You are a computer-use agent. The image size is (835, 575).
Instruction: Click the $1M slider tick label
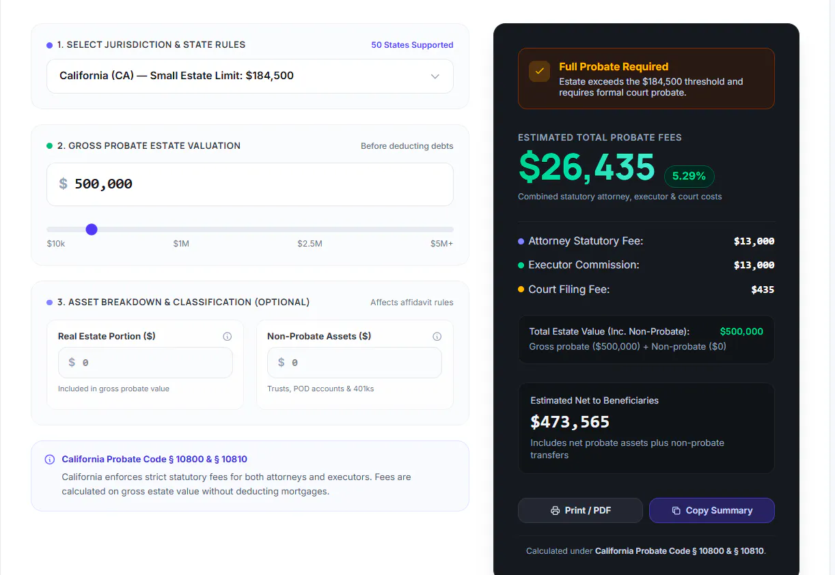181,244
